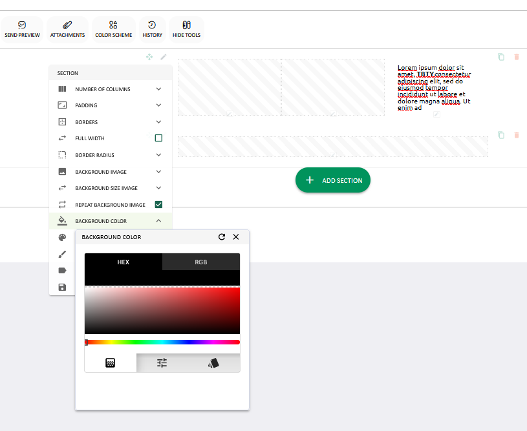Expand the Padding option

158,105
